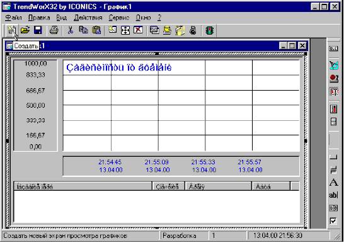Click the 0,00 value on the Y axis

pyautogui.click(x=35, y=147)
